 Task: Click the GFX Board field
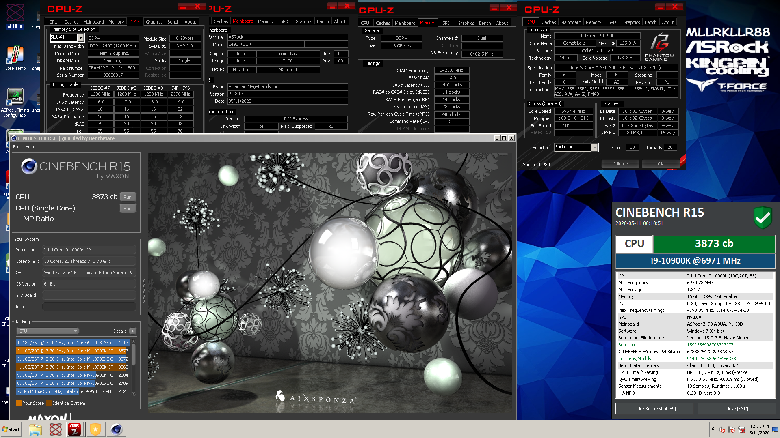[x=89, y=295]
